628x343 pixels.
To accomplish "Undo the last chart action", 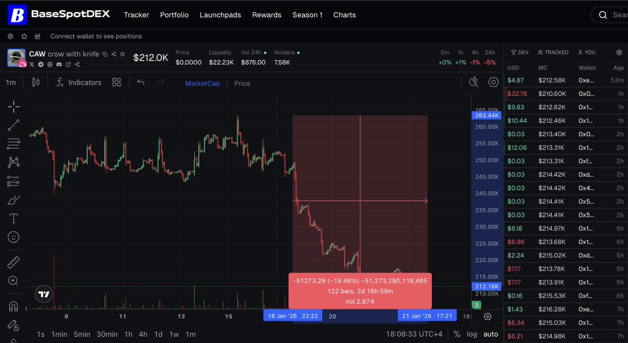I will click(x=140, y=82).
